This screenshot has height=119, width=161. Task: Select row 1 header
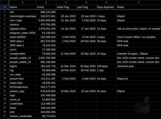(5, 7)
